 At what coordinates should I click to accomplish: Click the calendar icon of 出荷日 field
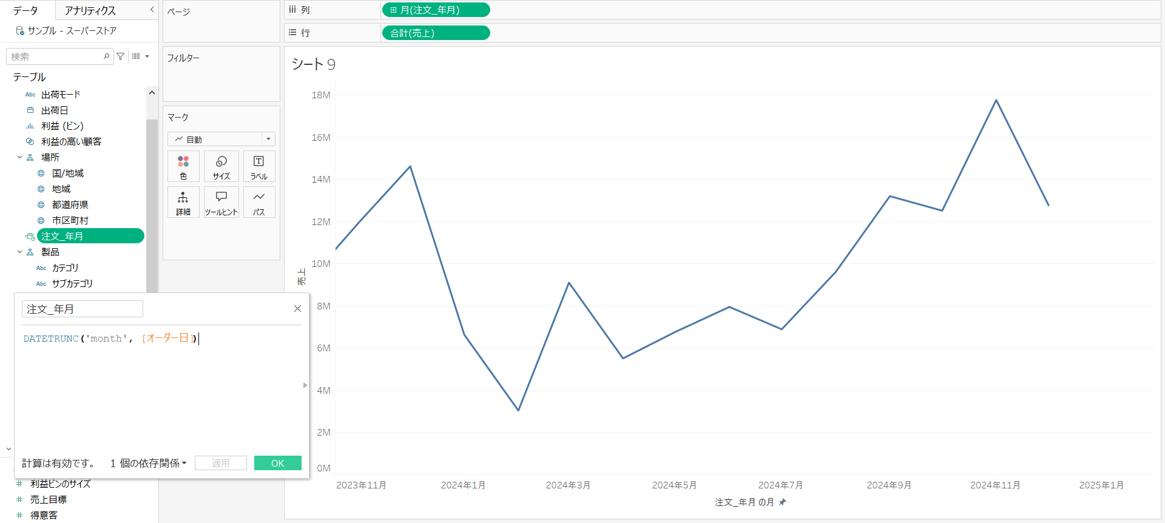pyautogui.click(x=30, y=110)
